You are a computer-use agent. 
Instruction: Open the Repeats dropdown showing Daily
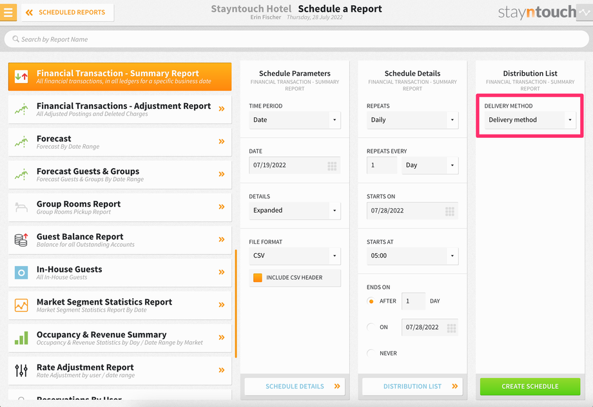click(x=413, y=120)
